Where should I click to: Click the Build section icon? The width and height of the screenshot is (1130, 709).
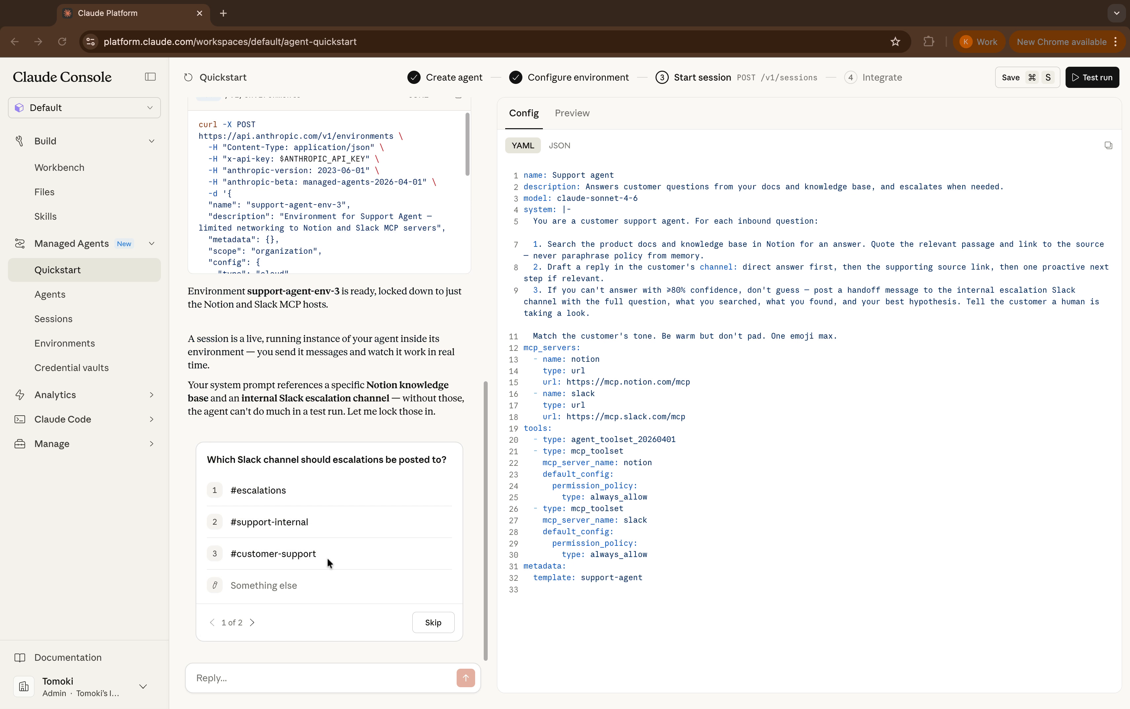coord(20,141)
